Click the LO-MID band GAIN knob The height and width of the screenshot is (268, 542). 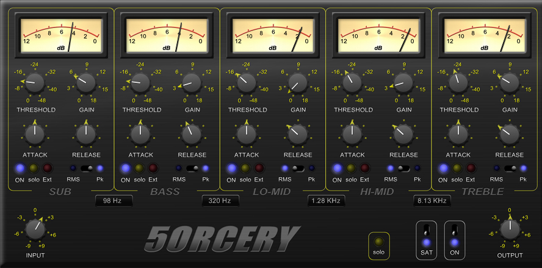(x=298, y=83)
